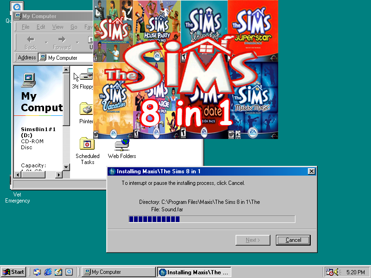Switch to My Computer taskbar button
Image resolution: width=371 pixels, height=278 pixels.
pyautogui.click(x=118, y=272)
